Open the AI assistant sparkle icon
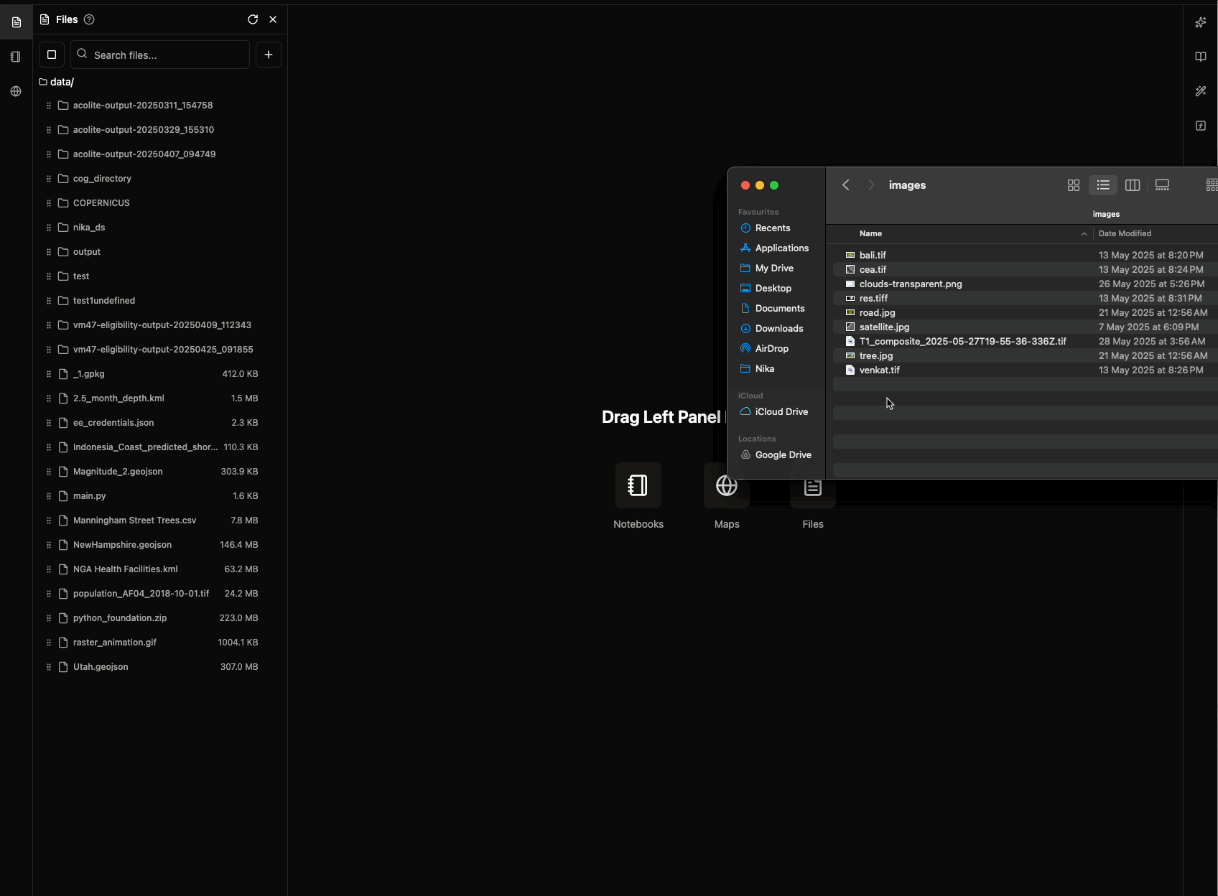Screen dimensions: 1218x896 [x=1201, y=22]
